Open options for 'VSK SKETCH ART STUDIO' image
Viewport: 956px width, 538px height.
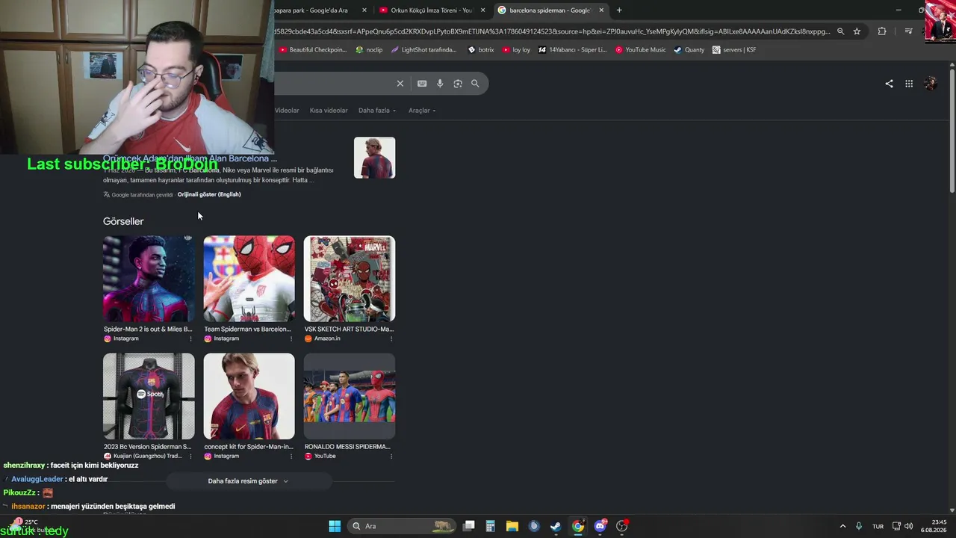coord(391,338)
